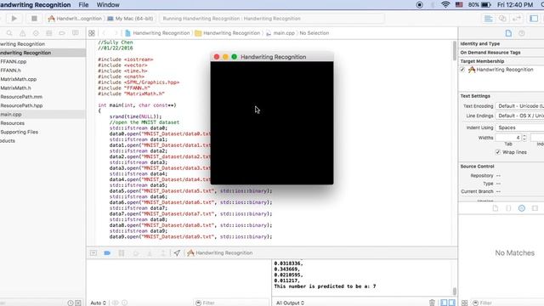Open the Line Endings dropdown

click(x=519, y=116)
